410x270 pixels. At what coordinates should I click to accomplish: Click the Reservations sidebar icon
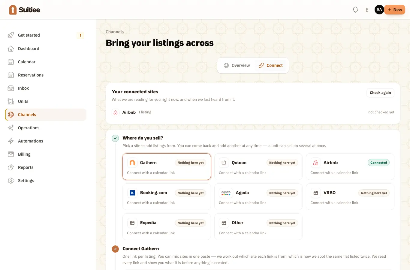pos(11,75)
